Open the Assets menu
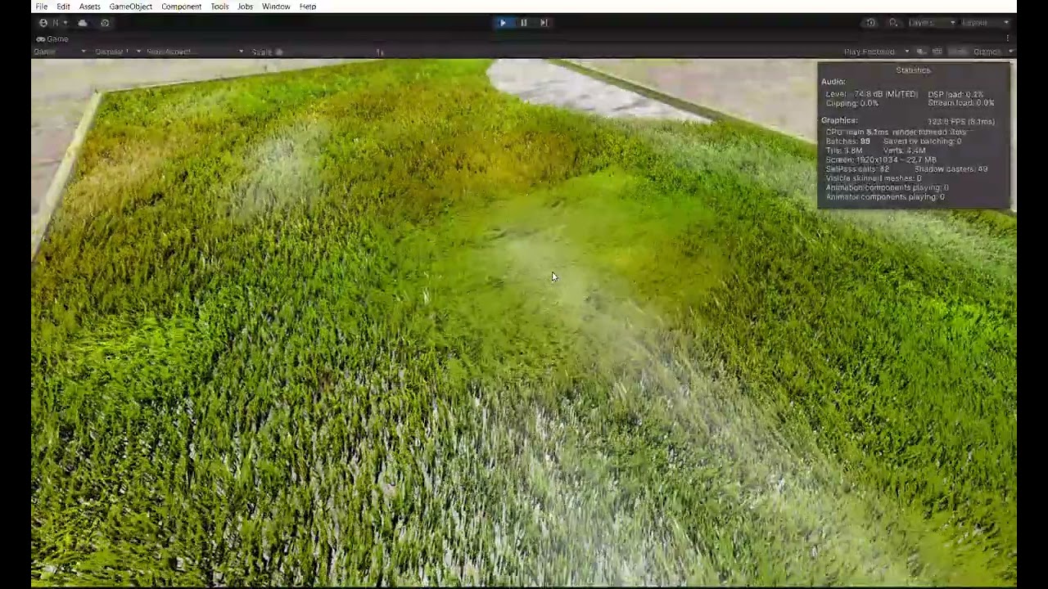The image size is (1048, 589). [x=89, y=7]
